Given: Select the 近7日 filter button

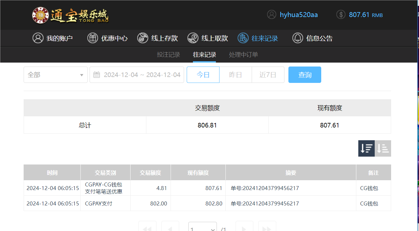Looking at the screenshot, I should coord(268,74).
